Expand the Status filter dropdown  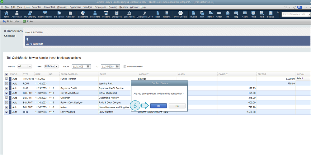tap(25, 66)
